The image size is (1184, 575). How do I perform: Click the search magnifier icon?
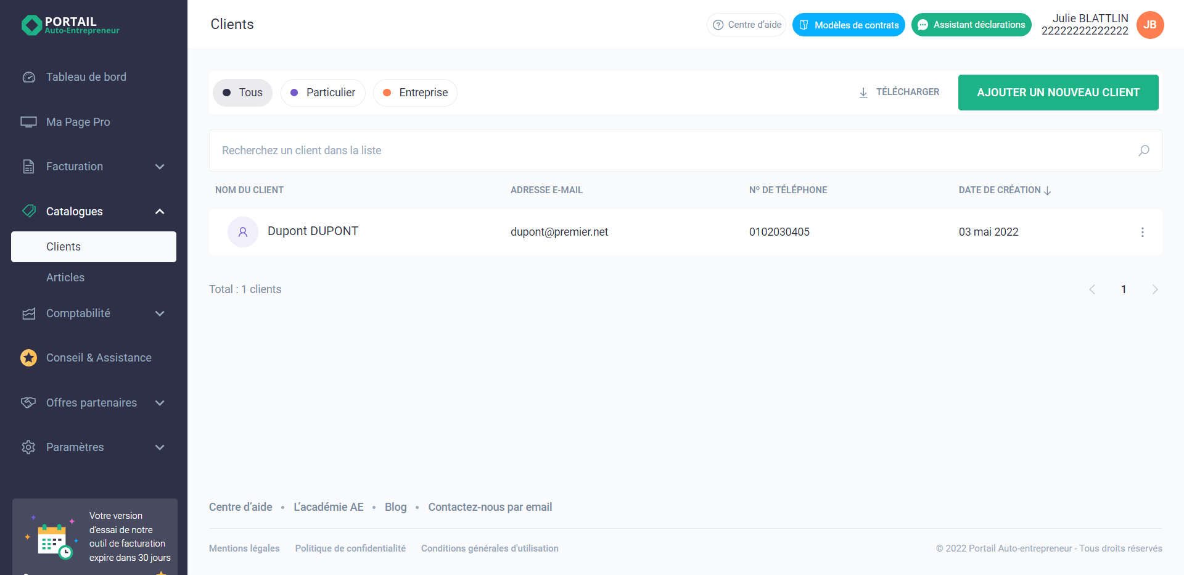(x=1143, y=151)
